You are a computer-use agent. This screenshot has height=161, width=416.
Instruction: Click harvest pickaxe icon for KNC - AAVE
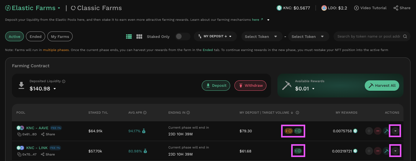[386, 131]
